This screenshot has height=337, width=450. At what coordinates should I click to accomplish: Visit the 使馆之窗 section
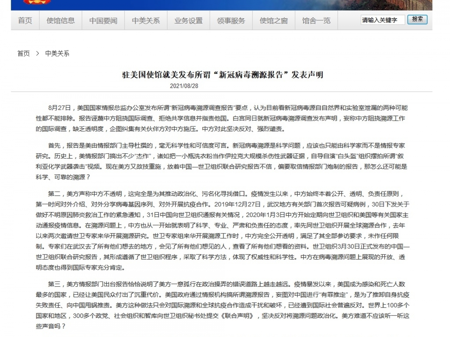[274, 20]
